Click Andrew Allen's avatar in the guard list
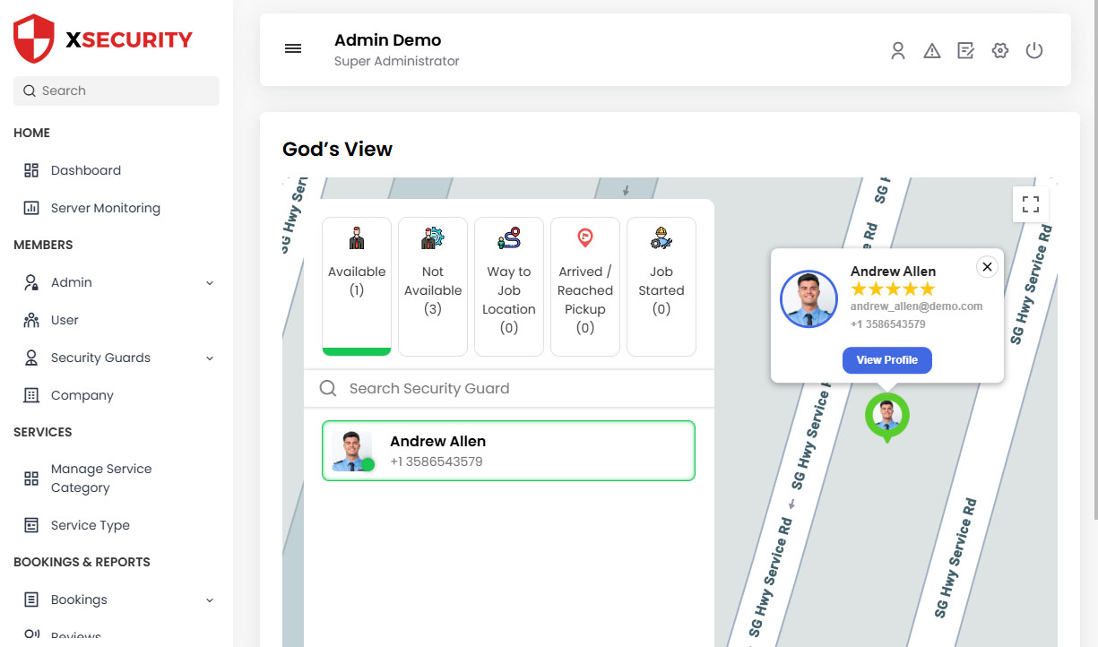The image size is (1098, 647). (352, 451)
